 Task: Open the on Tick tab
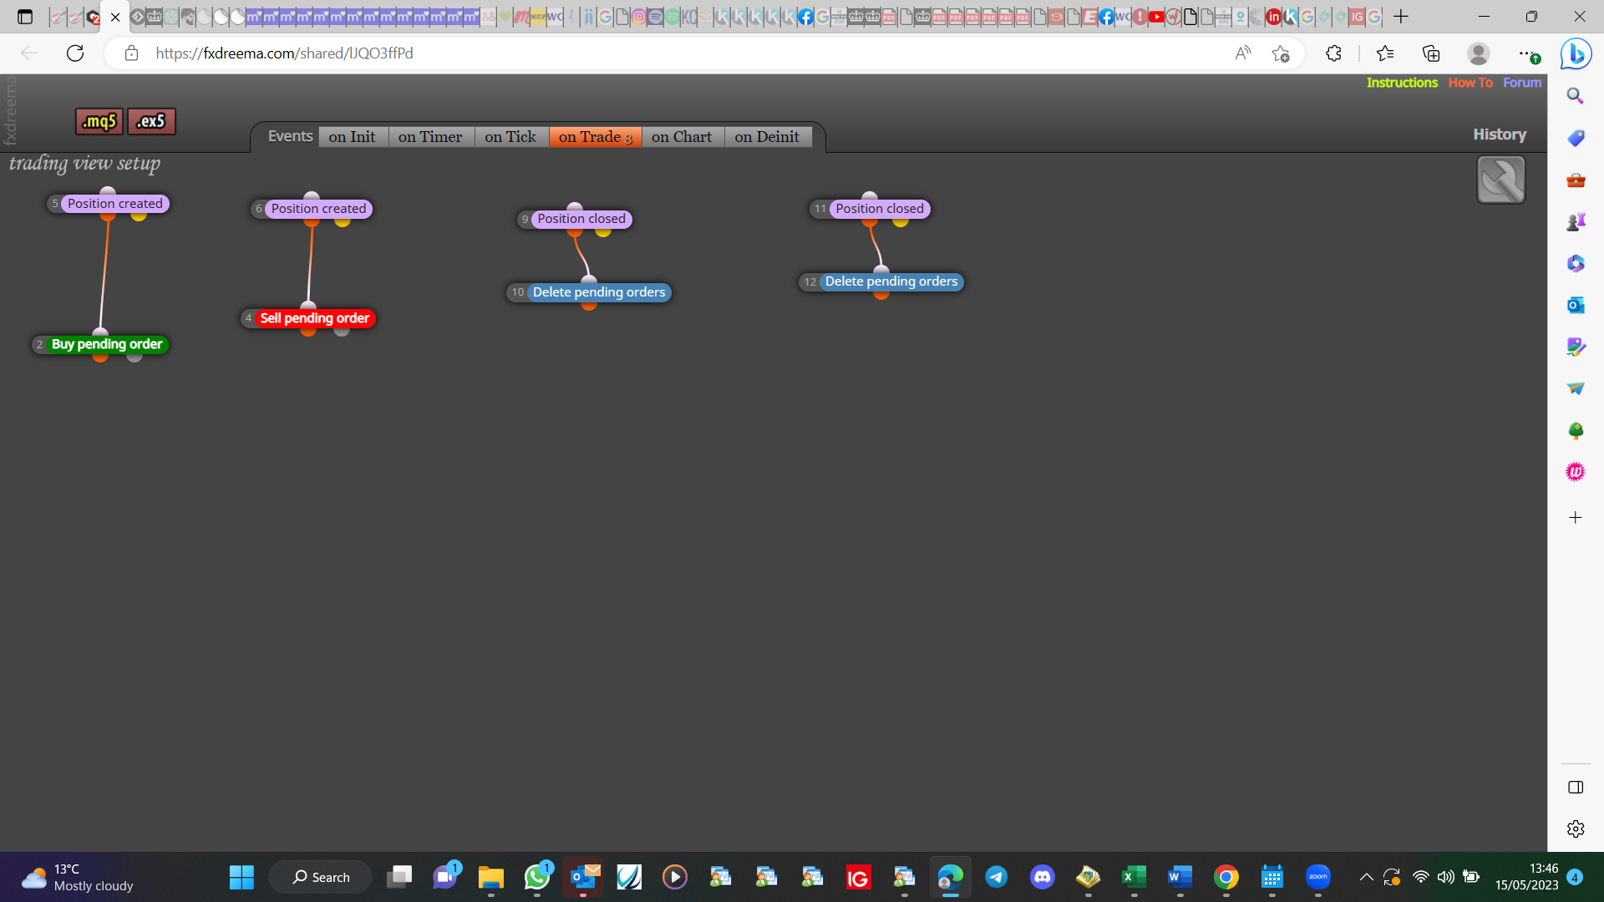510,137
